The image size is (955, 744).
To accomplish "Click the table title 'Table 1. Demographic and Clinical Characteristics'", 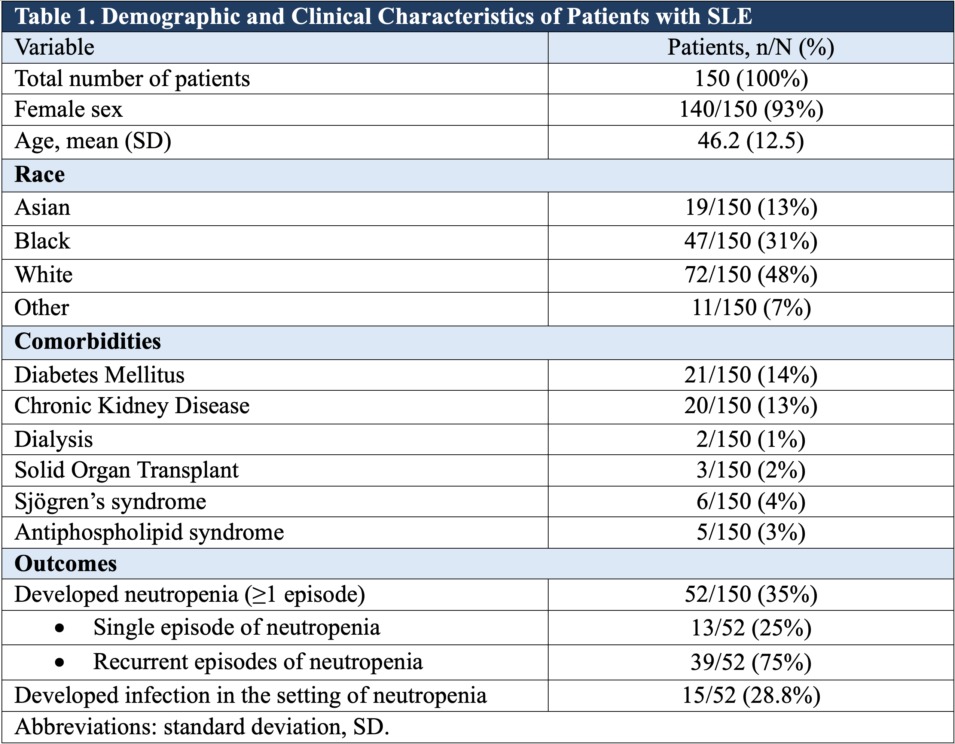I will pyautogui.click(x=383, y=16).
